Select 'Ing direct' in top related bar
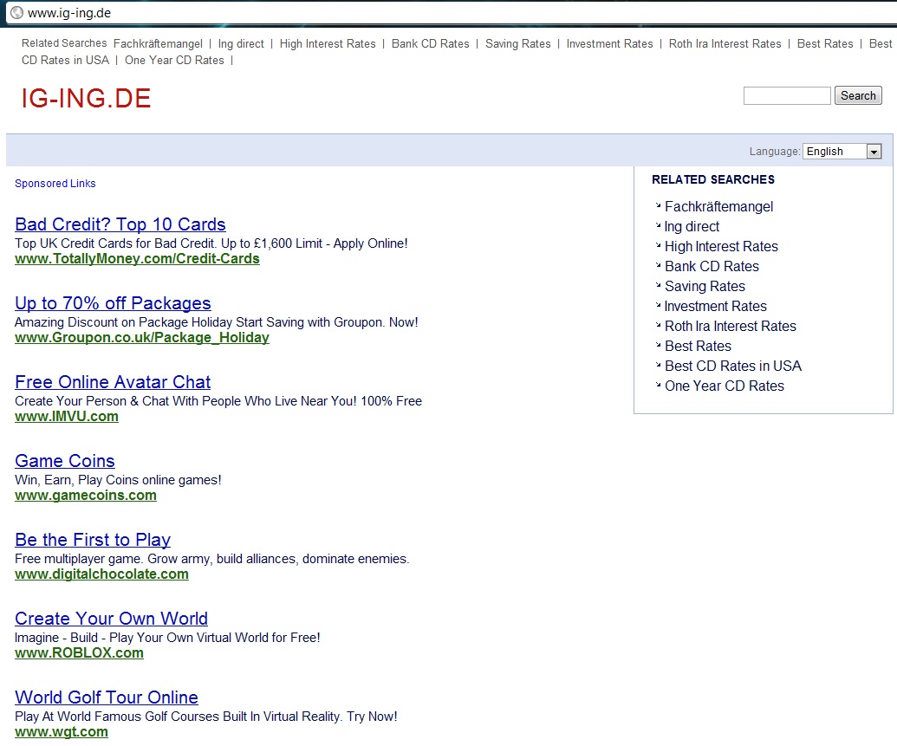Viewport: 897px width, 746px height. [241, 44]
